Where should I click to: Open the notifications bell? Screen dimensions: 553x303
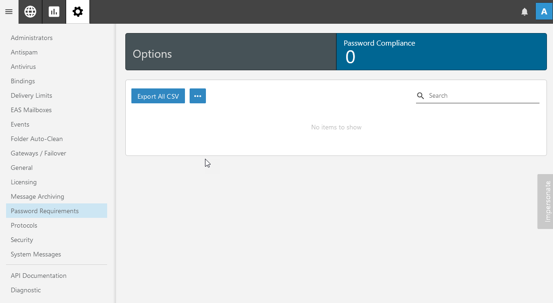click(525, 12)
